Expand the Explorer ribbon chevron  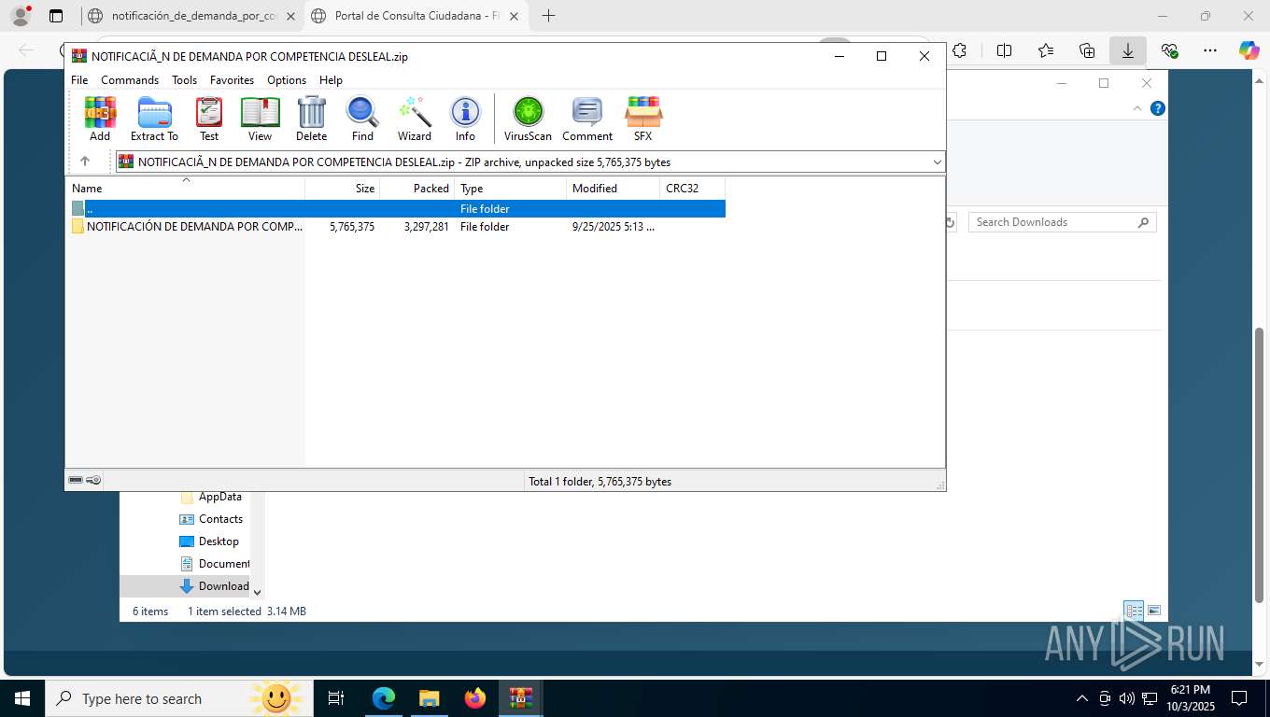click(x=1137, y=108)
